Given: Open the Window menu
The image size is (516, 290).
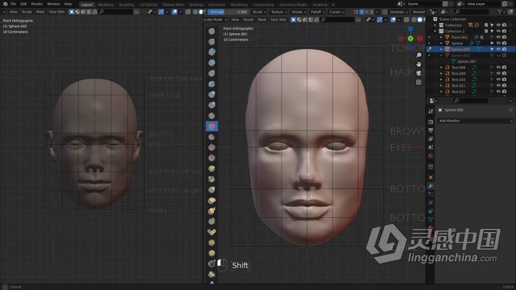Looking at the screenshot, I should coord(54,4).
